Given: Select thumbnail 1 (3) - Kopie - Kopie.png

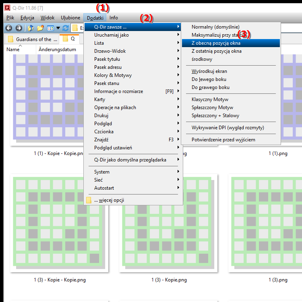Looking at the screenshot, I should tap(59, 223).
